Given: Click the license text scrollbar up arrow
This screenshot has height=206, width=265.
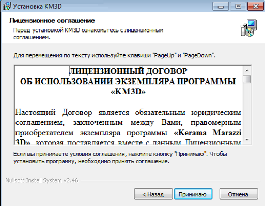Looking at the screenshot, I should point(247,70).
